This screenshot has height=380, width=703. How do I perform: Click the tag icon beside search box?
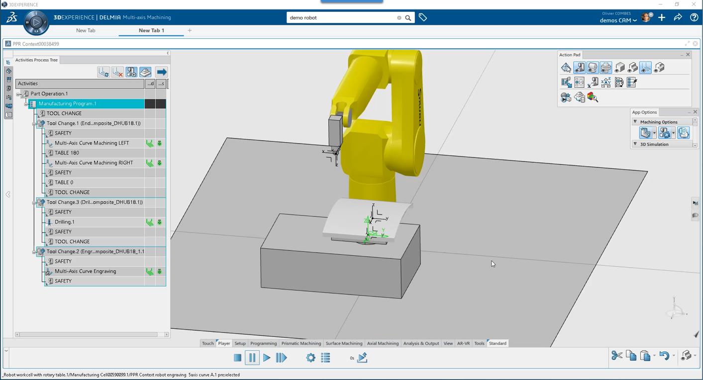click(423, 17)
